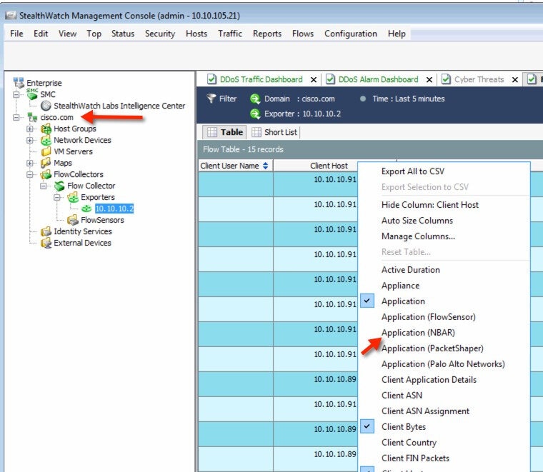Collapse the cisco.com tree node
The image size is (543, 472).
16,117
